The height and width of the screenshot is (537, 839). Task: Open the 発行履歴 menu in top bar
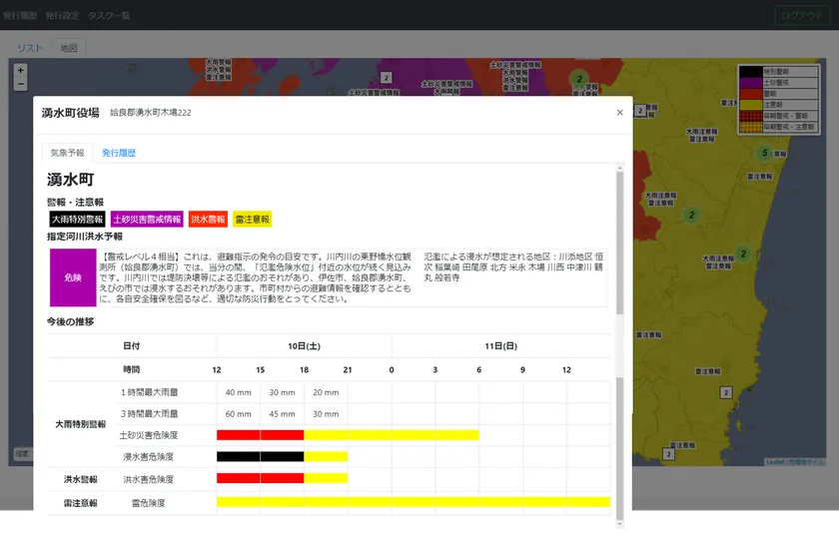tap(20, 15)
